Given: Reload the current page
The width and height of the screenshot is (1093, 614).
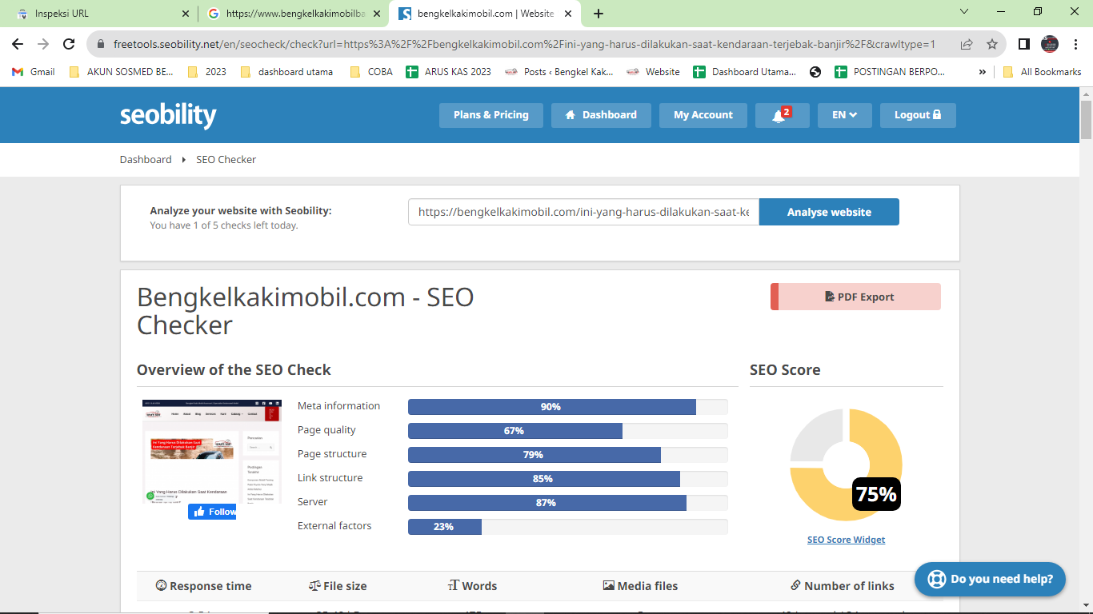Looking at the screenshot, I should pos(69,45).
